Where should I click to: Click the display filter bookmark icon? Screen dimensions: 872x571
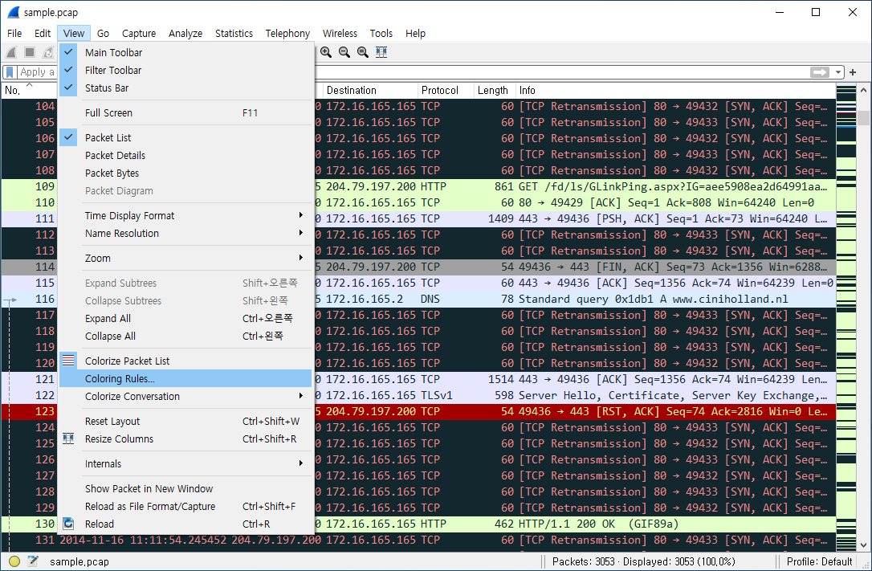pos(10,72)
